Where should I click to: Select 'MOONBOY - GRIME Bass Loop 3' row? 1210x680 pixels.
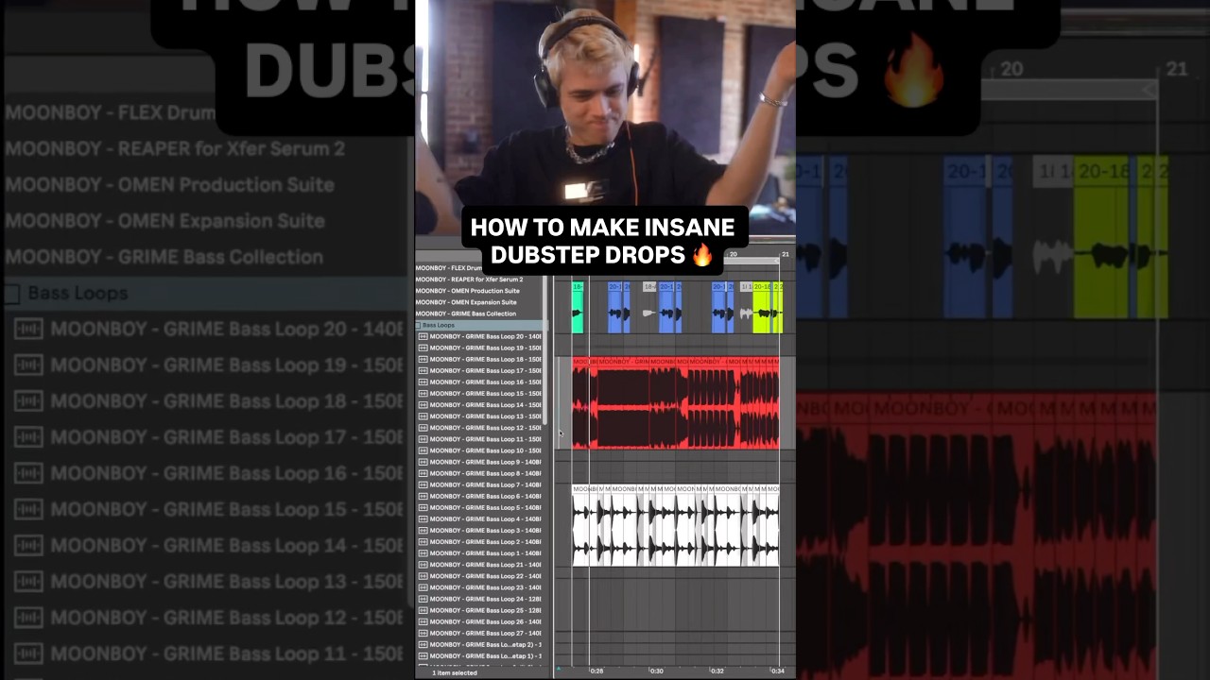pyautogui.click(x=481, y=530)
